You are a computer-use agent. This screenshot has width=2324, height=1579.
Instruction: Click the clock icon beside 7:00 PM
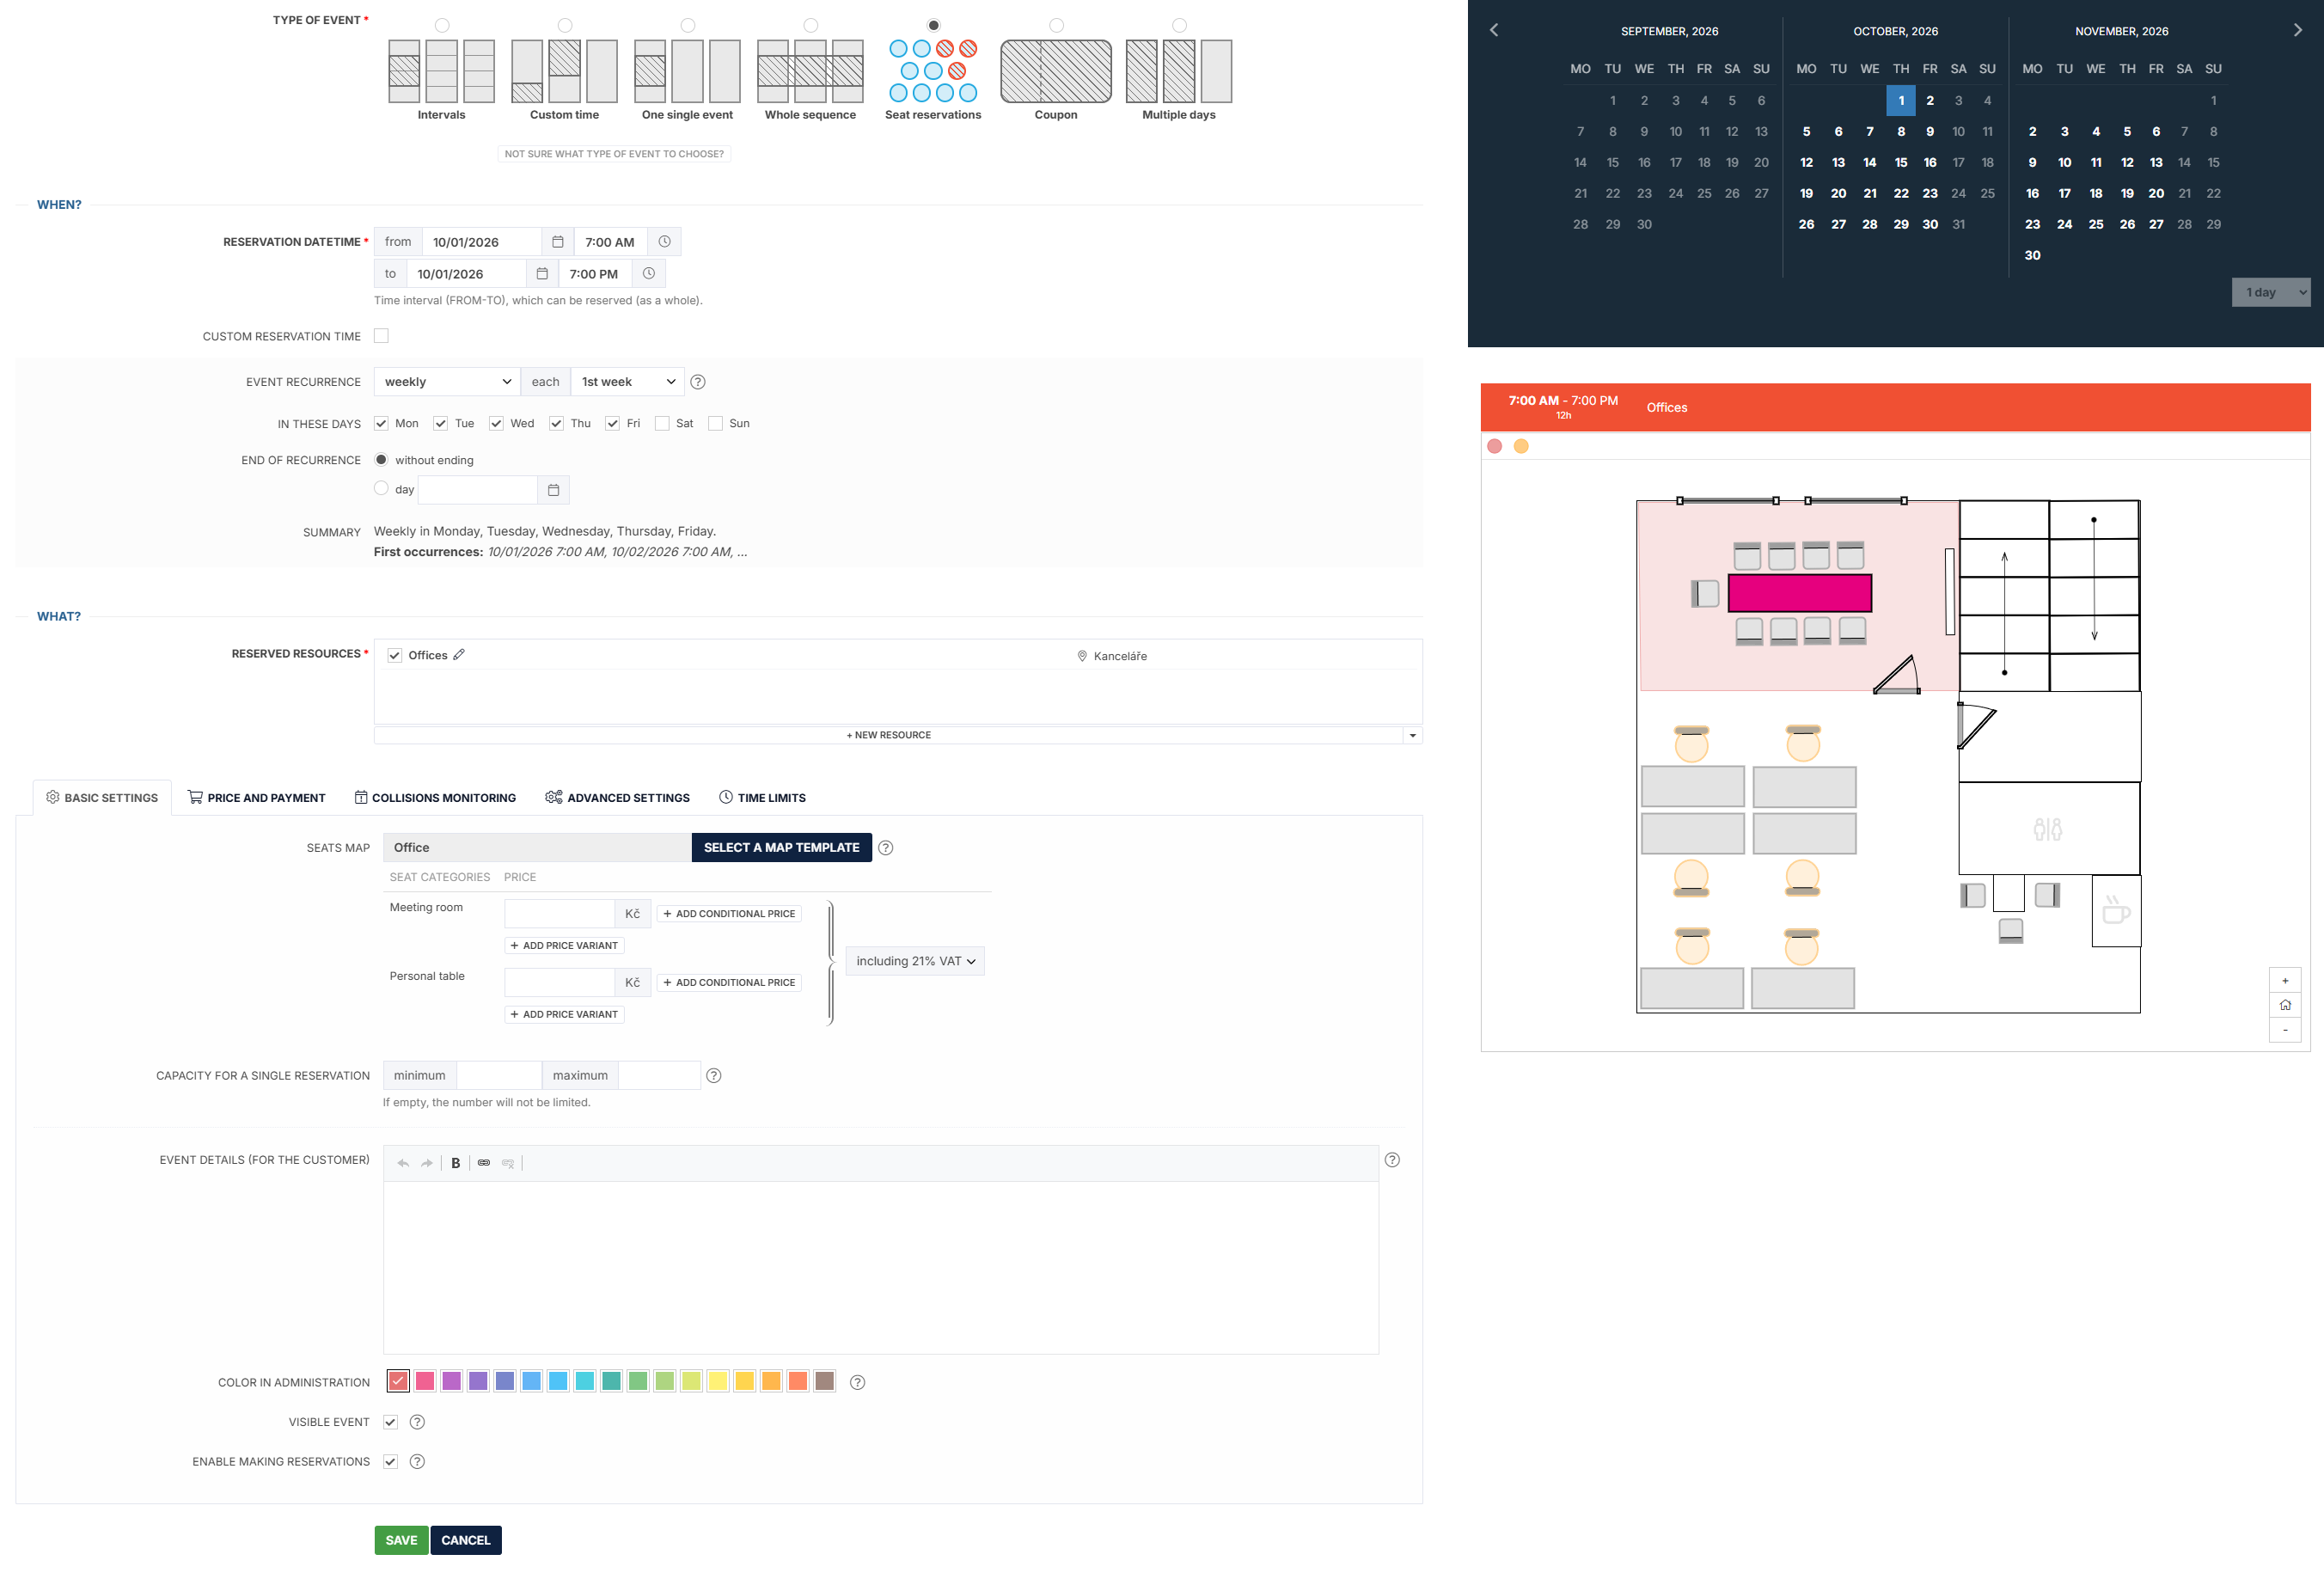pyautogui.click(x=648, y=274)
